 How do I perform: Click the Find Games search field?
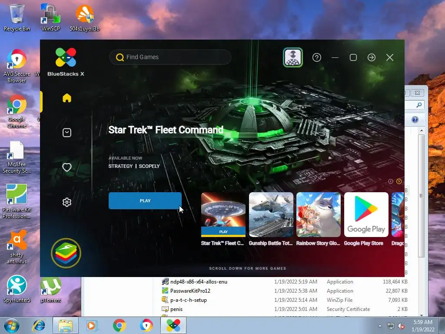click(x=170, y=57)
